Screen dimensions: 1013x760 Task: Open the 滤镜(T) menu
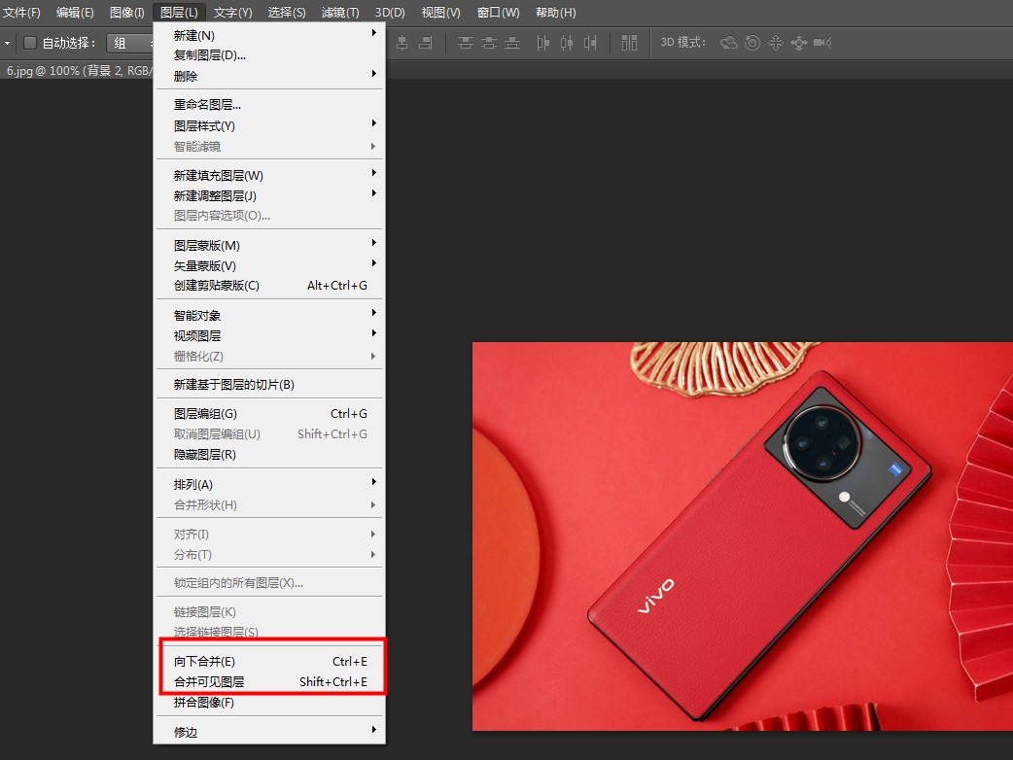coord(340,13)
